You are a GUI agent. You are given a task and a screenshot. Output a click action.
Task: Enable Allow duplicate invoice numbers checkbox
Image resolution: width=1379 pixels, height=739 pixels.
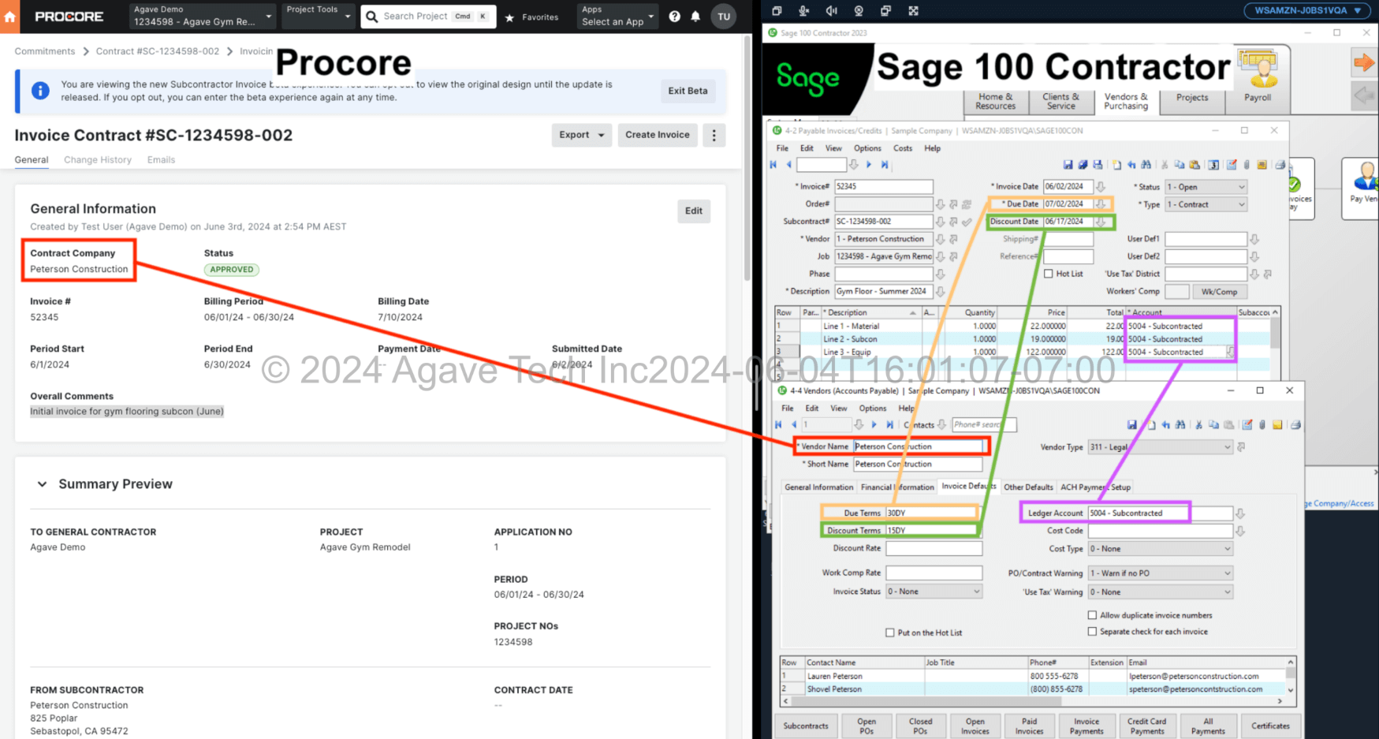pos(1092,615)
